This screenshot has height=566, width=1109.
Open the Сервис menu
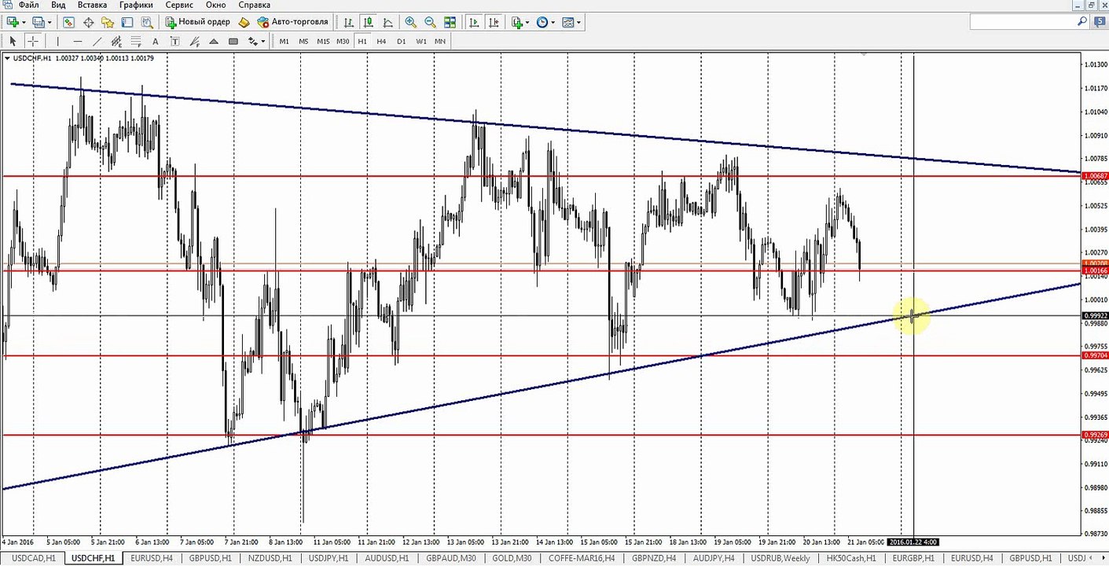(x=180, y=5)
